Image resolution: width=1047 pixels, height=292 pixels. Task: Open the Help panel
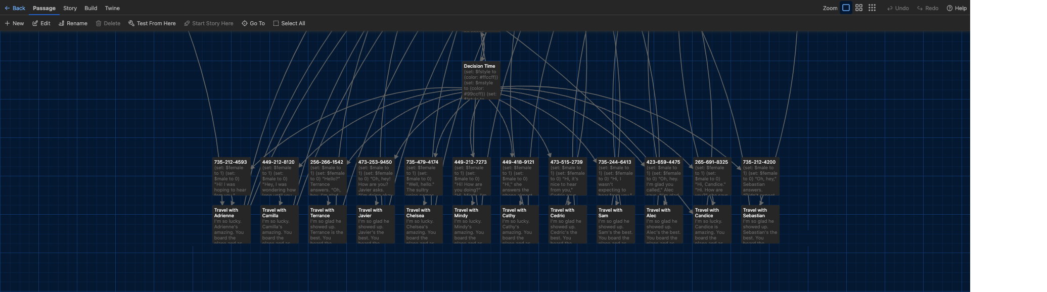coord(957,8)
